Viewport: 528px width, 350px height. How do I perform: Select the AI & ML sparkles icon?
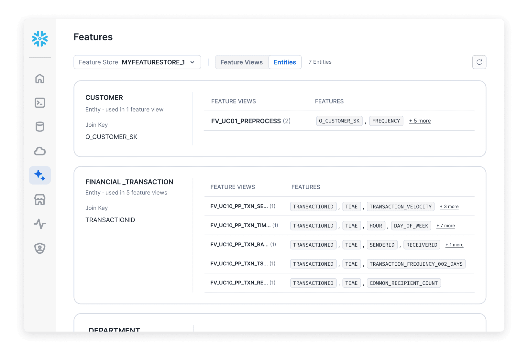click(39, 175)
